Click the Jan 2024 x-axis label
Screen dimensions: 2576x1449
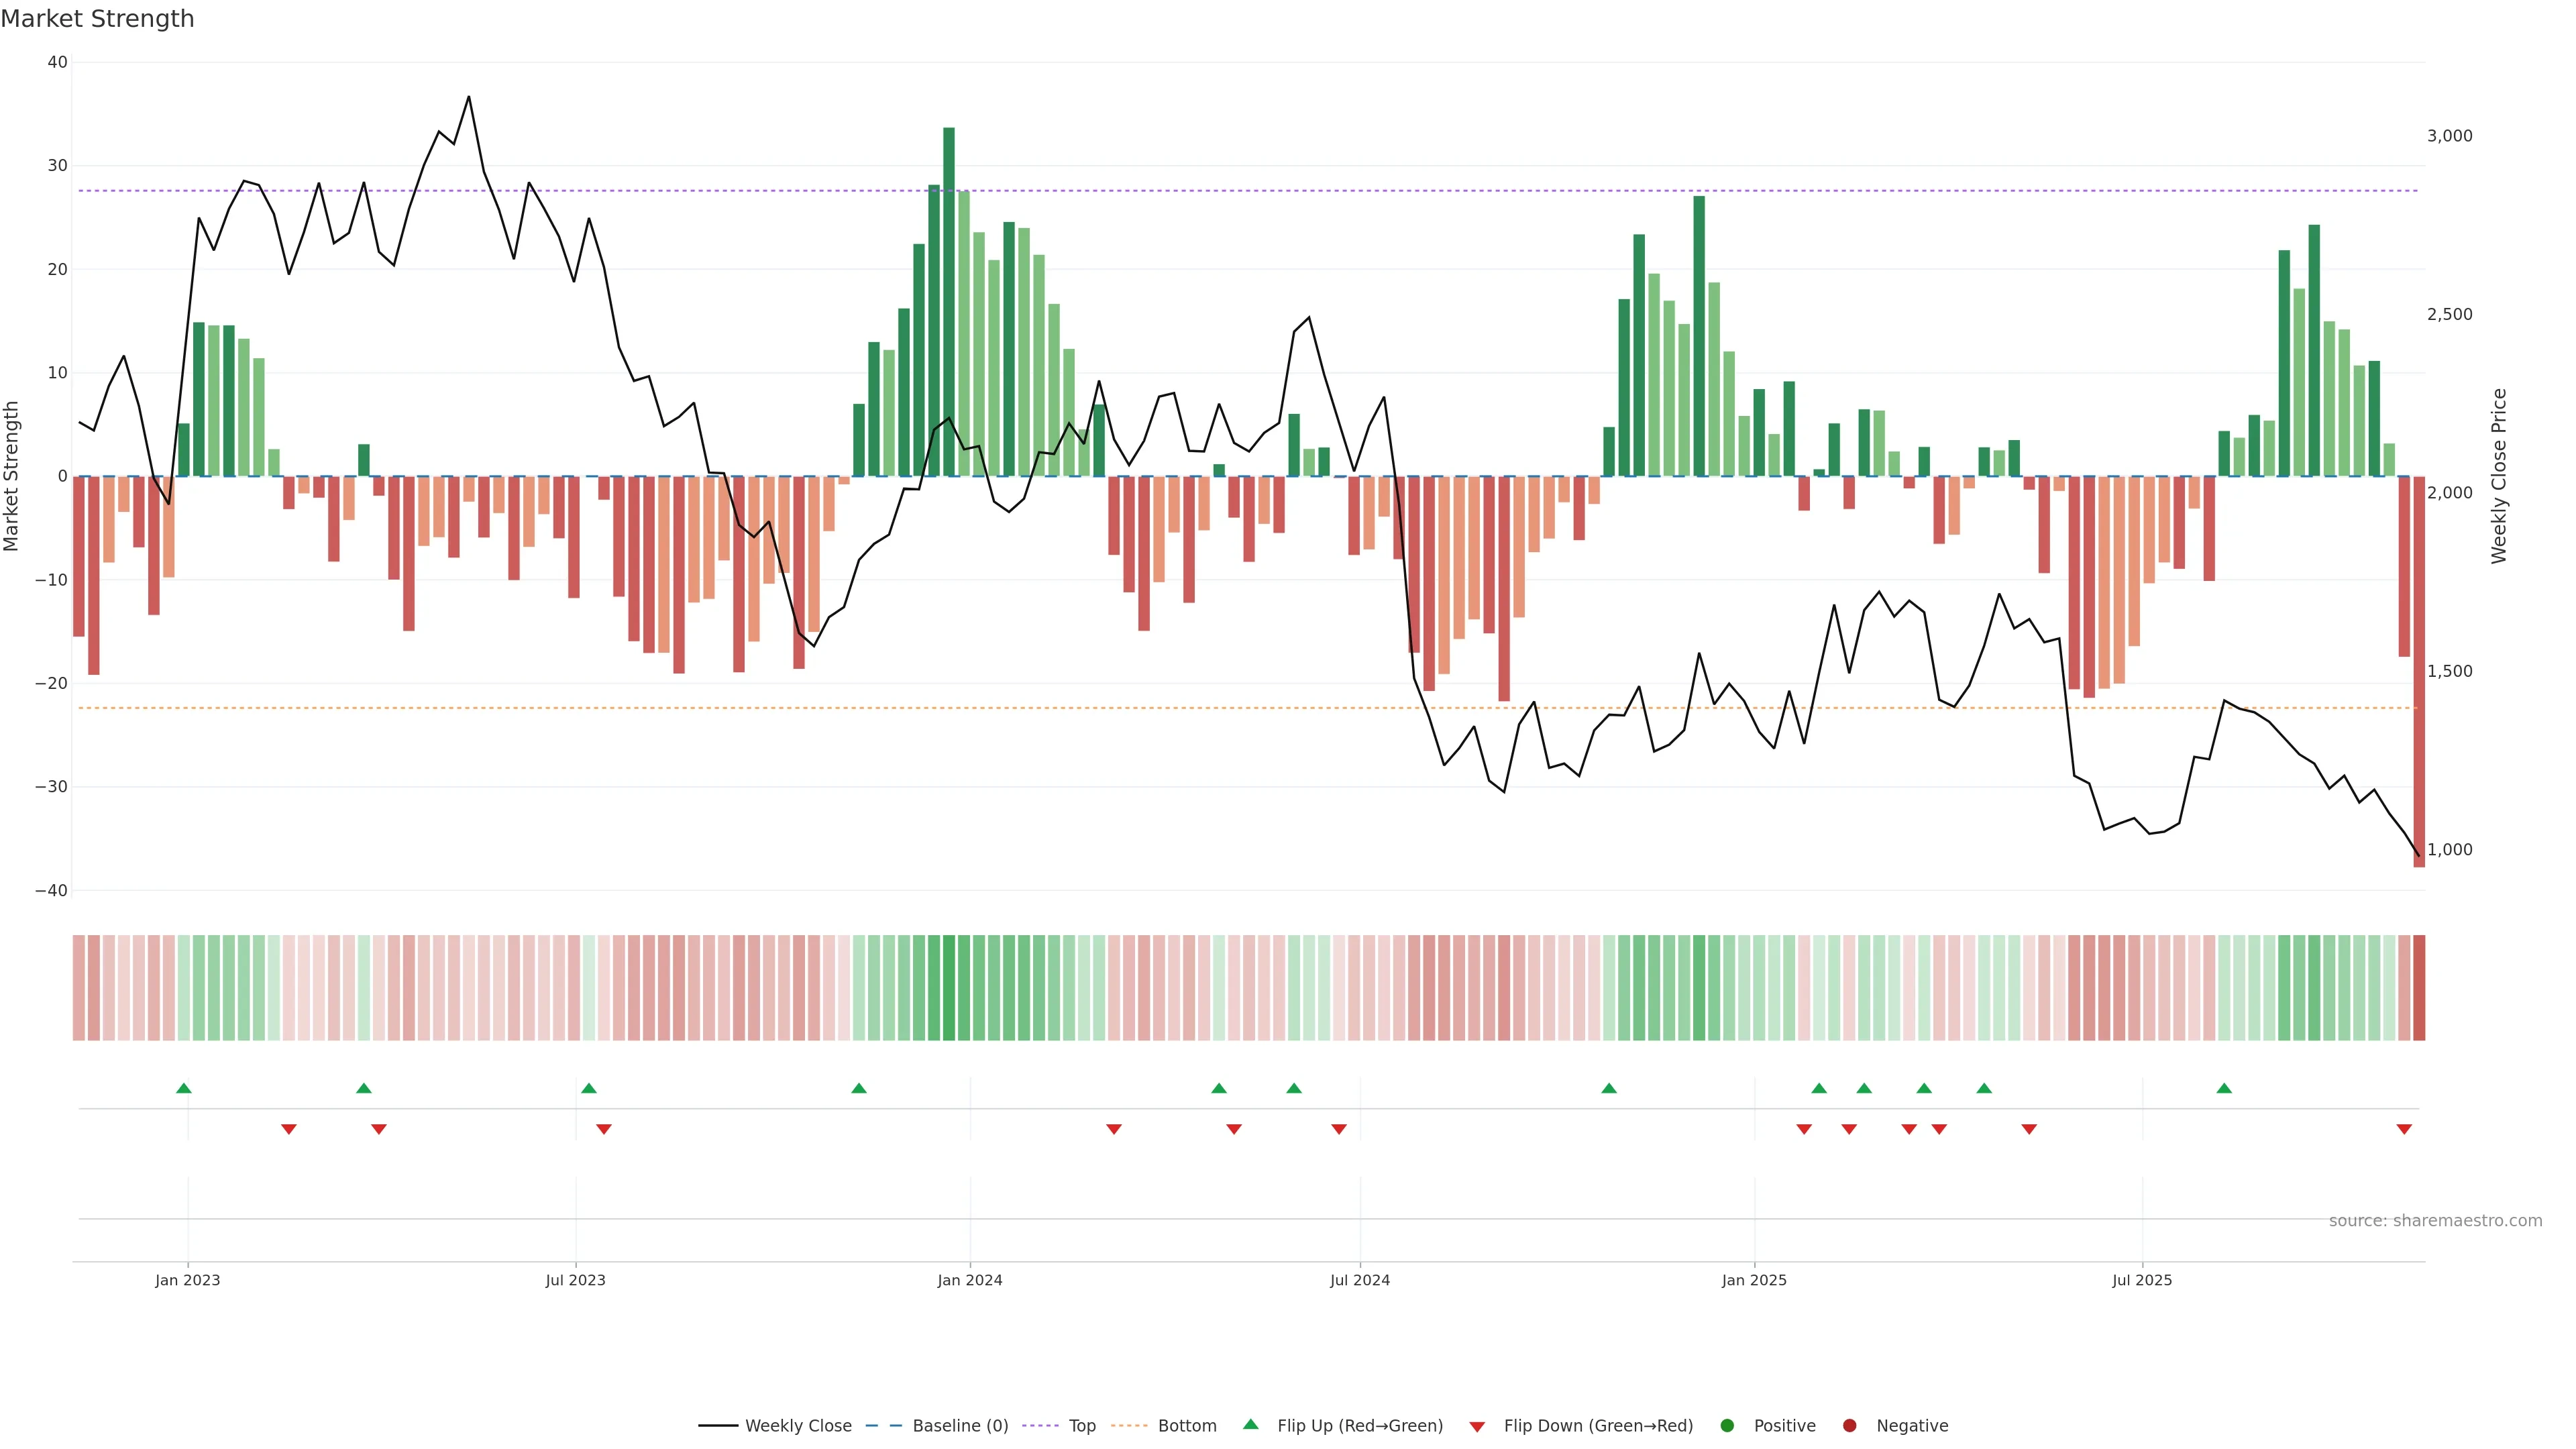click(969, 1280)
